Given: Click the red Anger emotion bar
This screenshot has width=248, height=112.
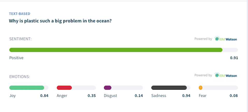Looking at the screenshot, I should (64, 88).
